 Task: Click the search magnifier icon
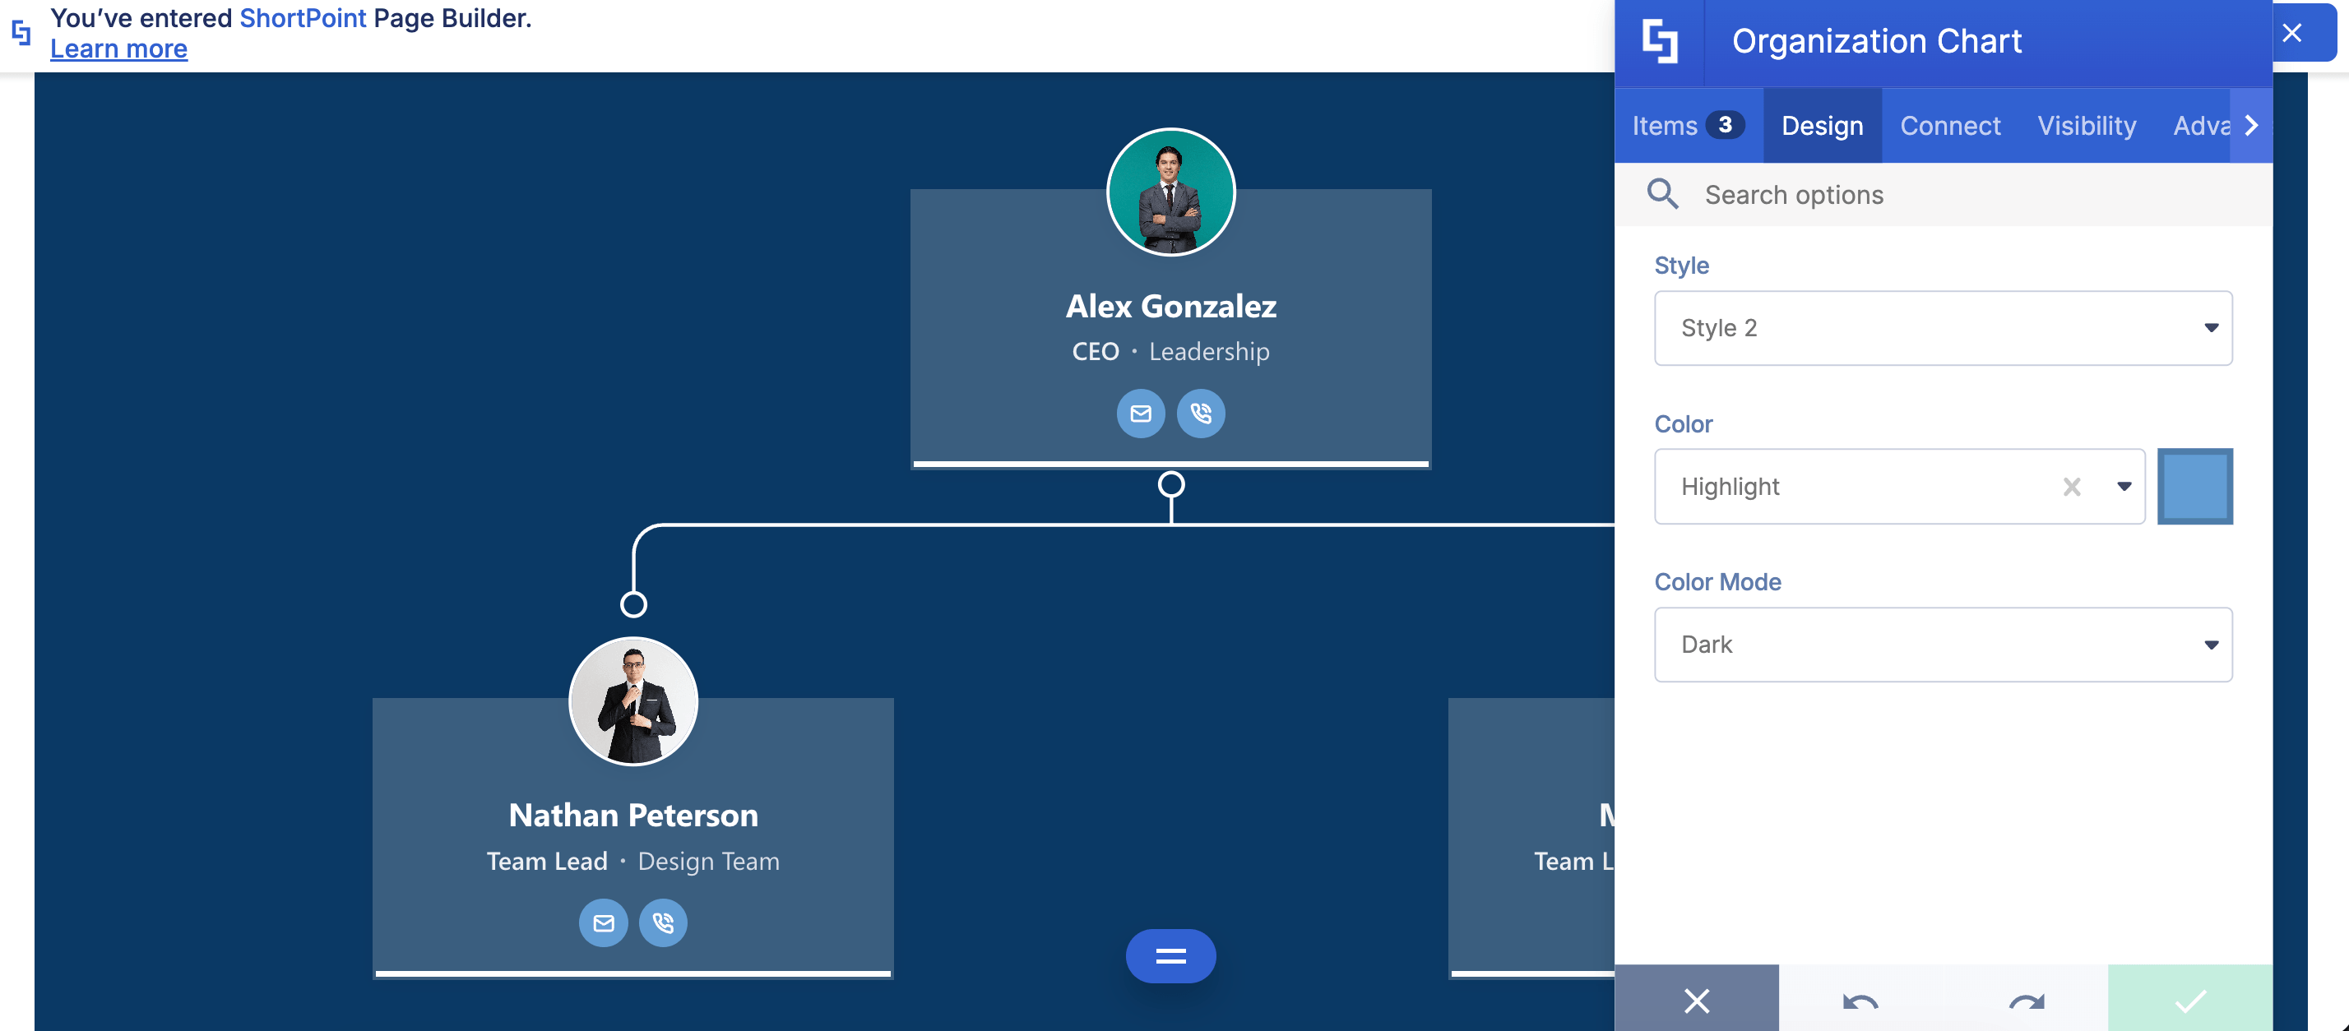1662,194
